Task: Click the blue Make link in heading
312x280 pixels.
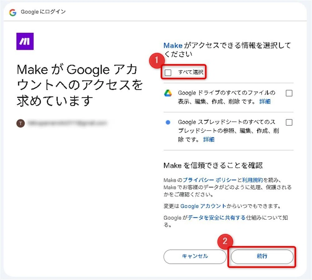Action: point(173,45)
